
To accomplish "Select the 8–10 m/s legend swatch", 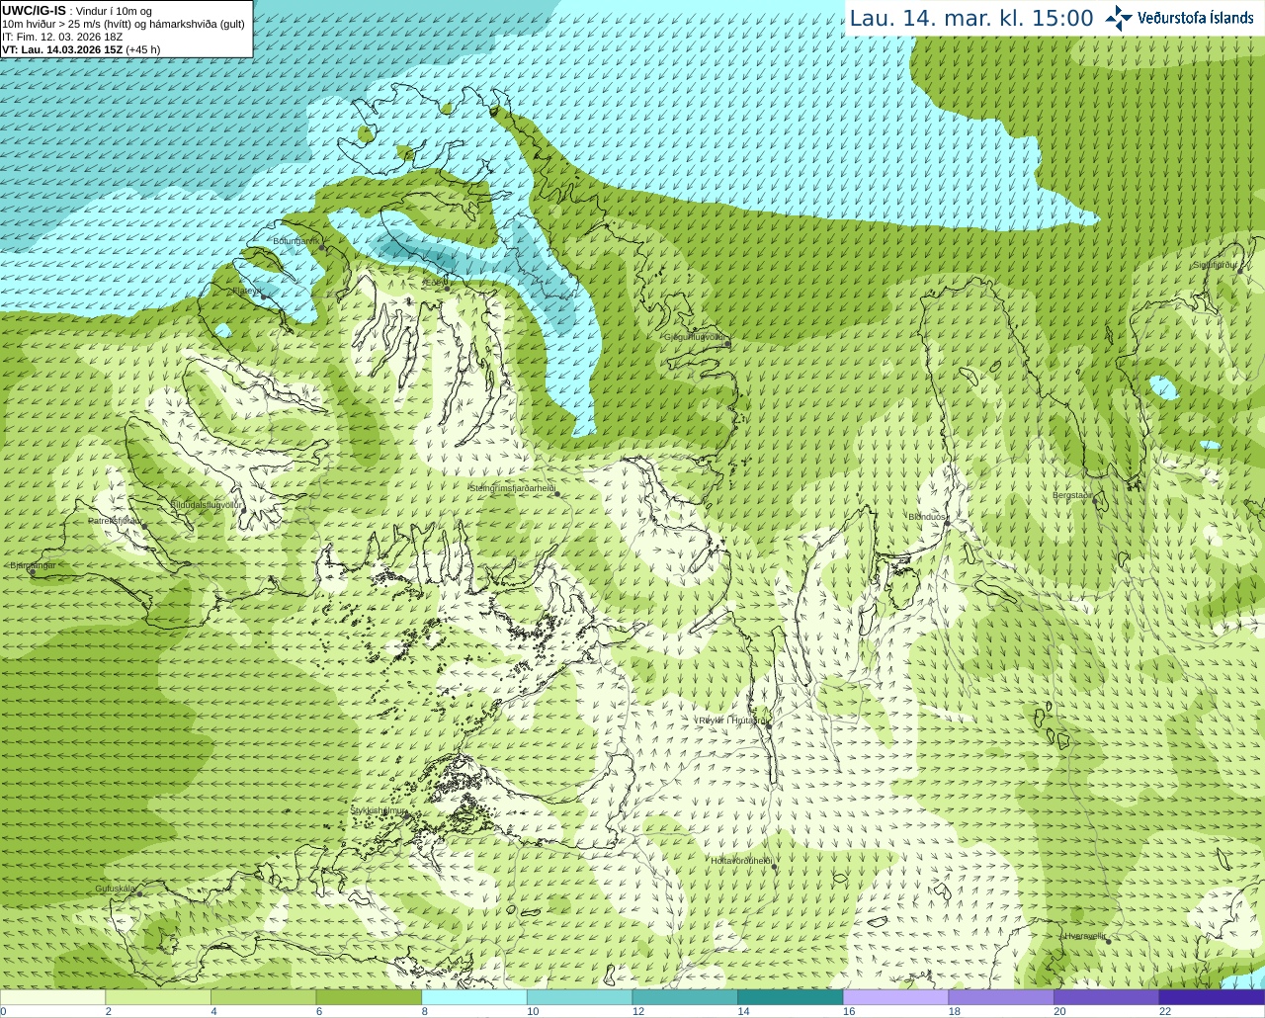I will point(474,997).
